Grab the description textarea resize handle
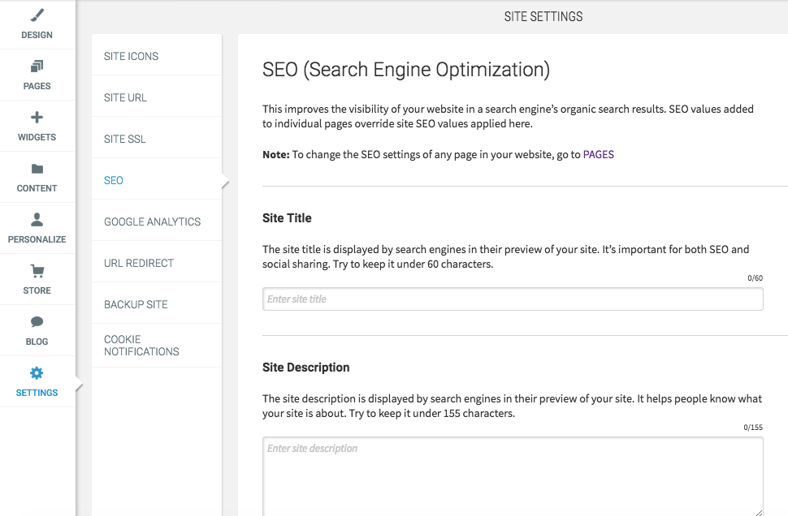788x516 pixels. click(x=759, y=513)
